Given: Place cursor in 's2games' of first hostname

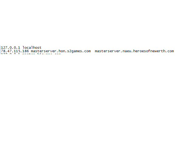Looking at the screenshot, I should pos(75,51).
